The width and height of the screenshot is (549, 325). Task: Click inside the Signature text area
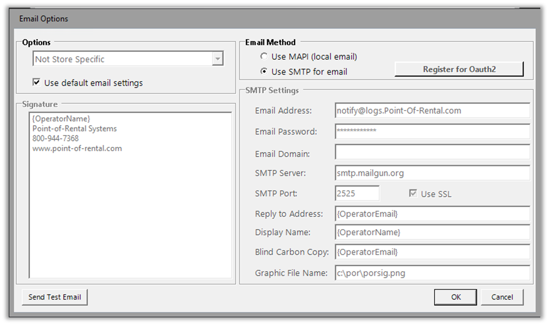click(131, 207)
